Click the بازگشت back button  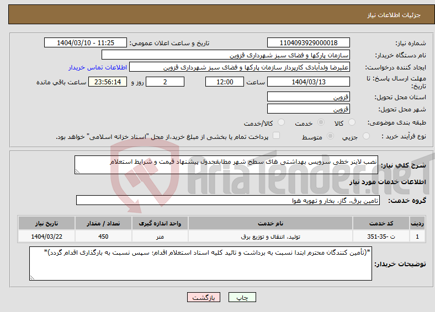coord(204,297)
